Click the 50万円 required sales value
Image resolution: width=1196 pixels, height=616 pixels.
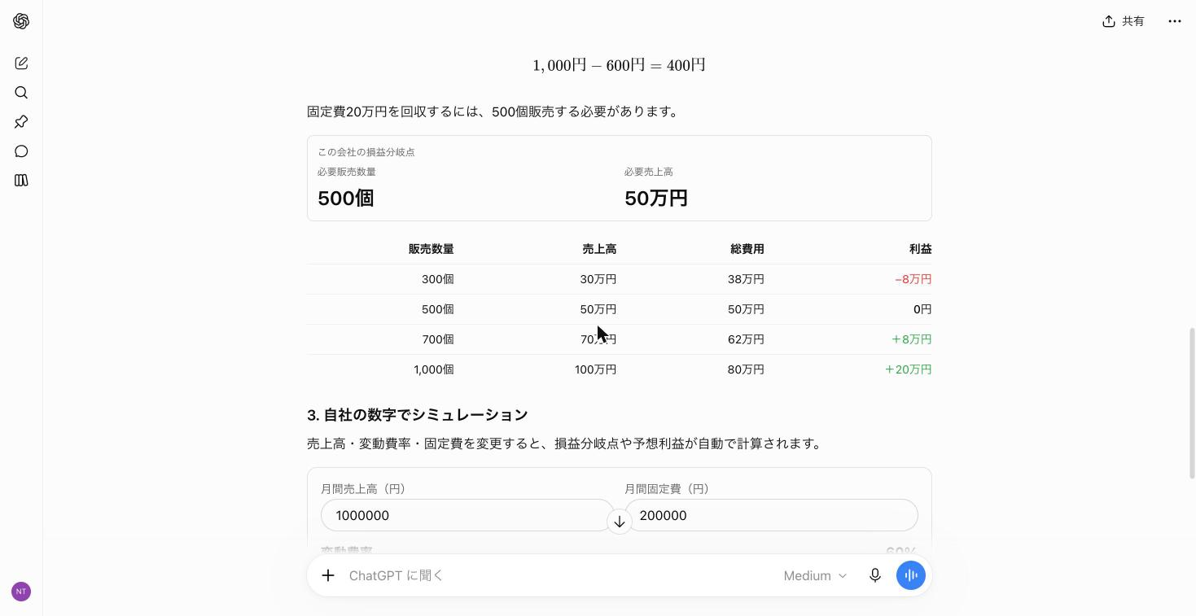pyautogui.click(x=655, y=198)
